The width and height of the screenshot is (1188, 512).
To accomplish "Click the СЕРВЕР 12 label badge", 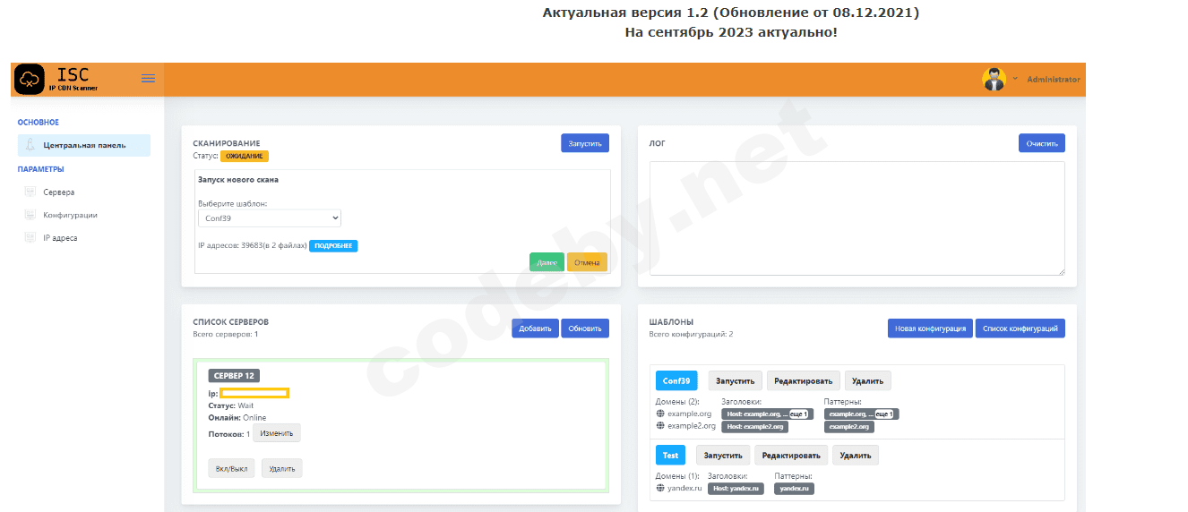I will pos(234,375).
